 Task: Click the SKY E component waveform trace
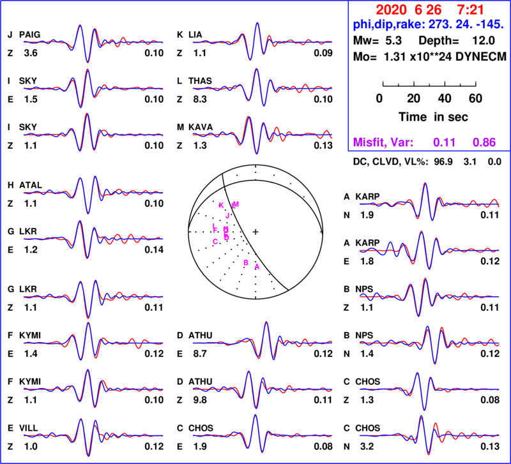pyautogui.click(x=93, y=88)
